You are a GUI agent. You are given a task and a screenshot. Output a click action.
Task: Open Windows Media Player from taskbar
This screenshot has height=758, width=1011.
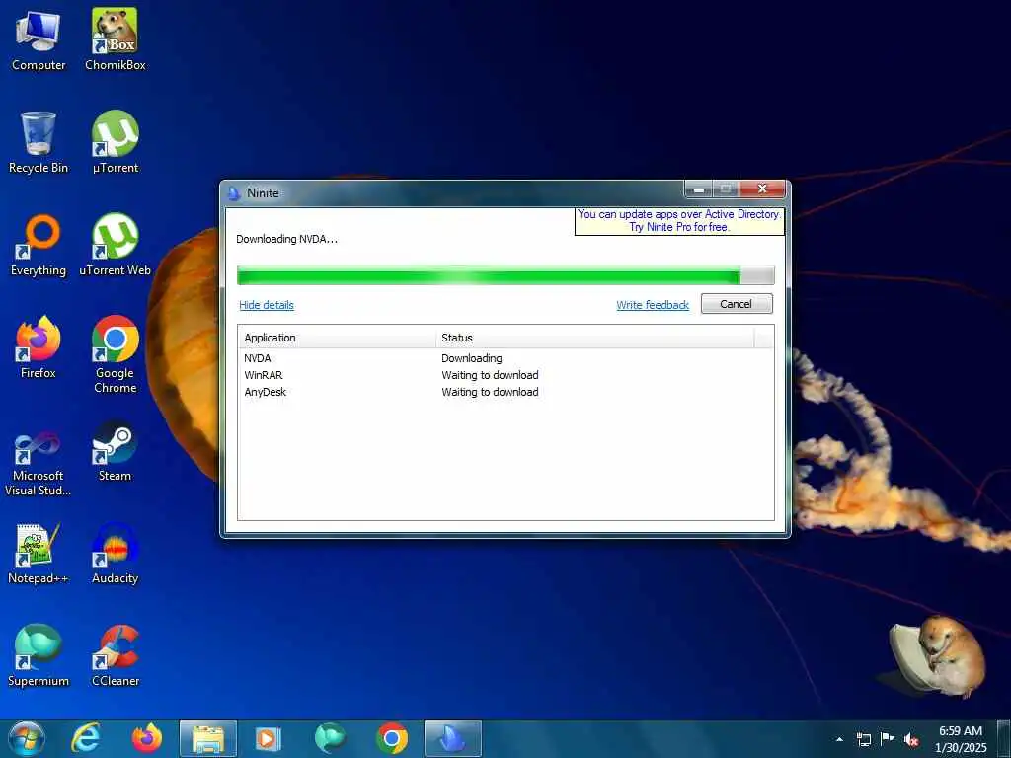pos(269,738)
